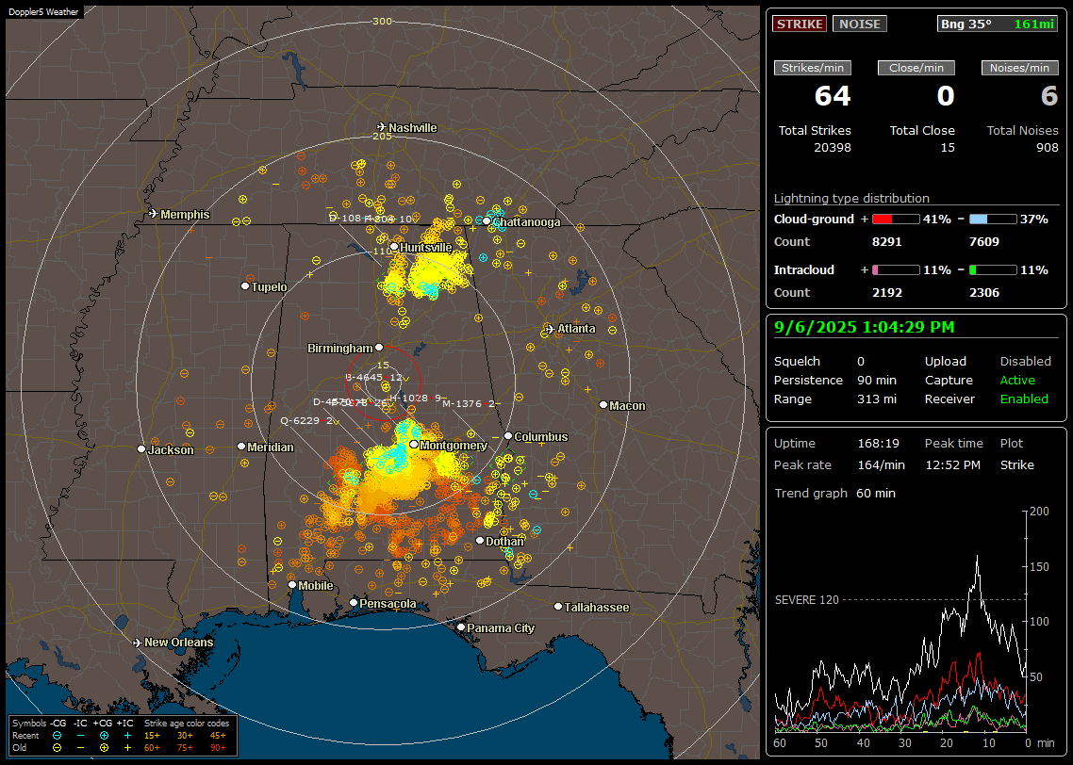Click the Atlanta airport marker icon
This screenshot has width=1073, height=765.
pos(550,329)
